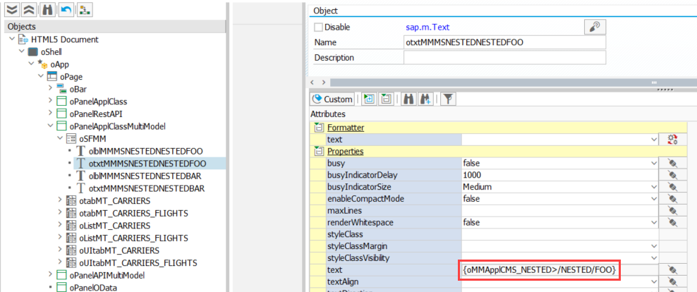The image size is (697, 292).
Task: Select otxtMMMSNESTEDNESTEDBAR in tree
Action: (146, 188)
